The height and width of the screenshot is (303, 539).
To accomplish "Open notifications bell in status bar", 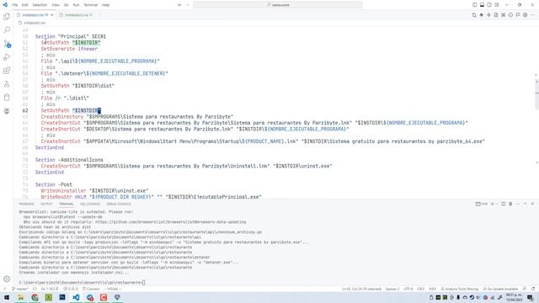I will (x=533, y=289).
